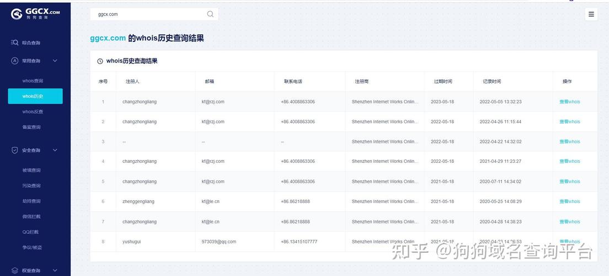
Task: View whois for record 2022-04-22 14:32:02
Action: (x=569, y=142)
